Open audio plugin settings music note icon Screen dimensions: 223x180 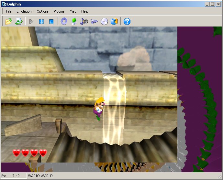tap(84, 21)
